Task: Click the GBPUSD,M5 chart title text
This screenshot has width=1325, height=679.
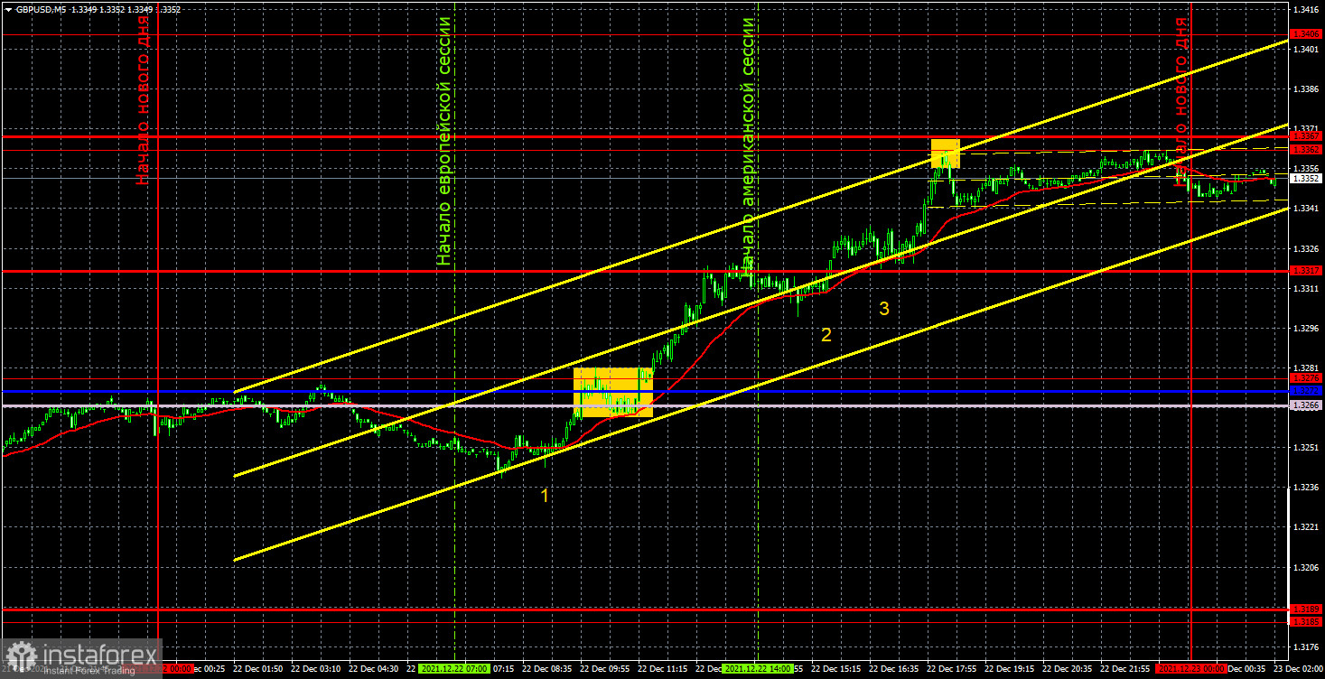Action: click(42, 9)
